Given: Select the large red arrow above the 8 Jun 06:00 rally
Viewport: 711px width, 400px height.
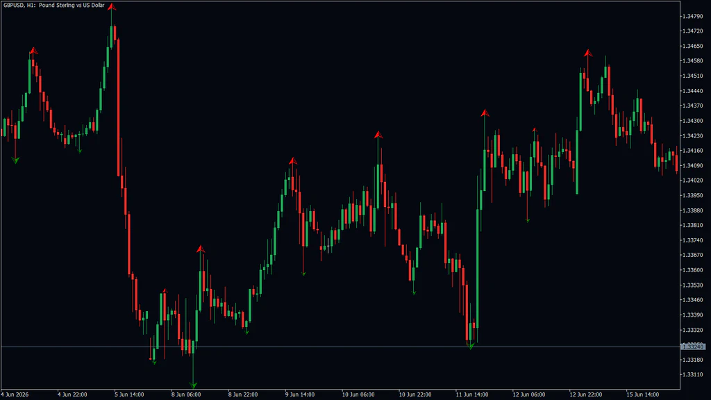Looking at the screenshot, I should click(201, 249).
